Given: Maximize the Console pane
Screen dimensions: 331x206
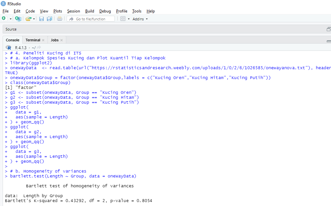Looking at the screenshot, I should coord(329,41).
